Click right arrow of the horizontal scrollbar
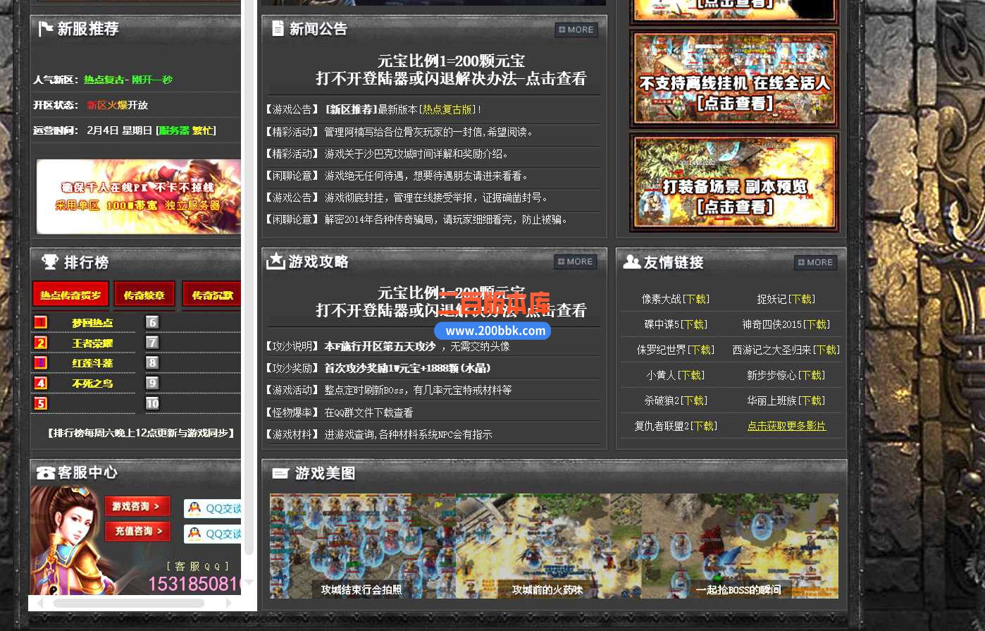This screenshot has width=985, height=631. coord(228,604)
